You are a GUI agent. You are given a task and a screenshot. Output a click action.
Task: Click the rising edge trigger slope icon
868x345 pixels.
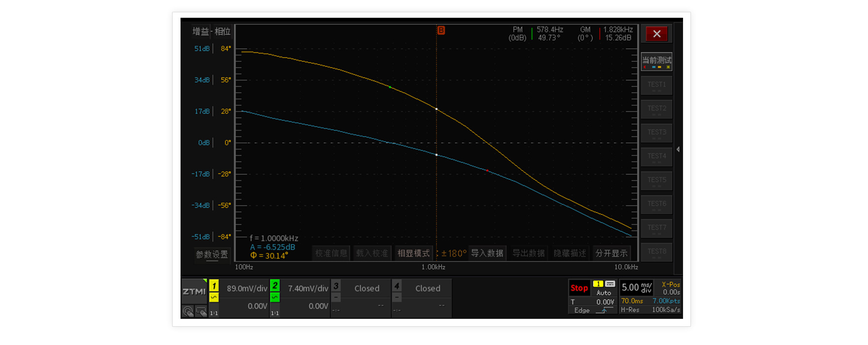click(x=605, y=310)
